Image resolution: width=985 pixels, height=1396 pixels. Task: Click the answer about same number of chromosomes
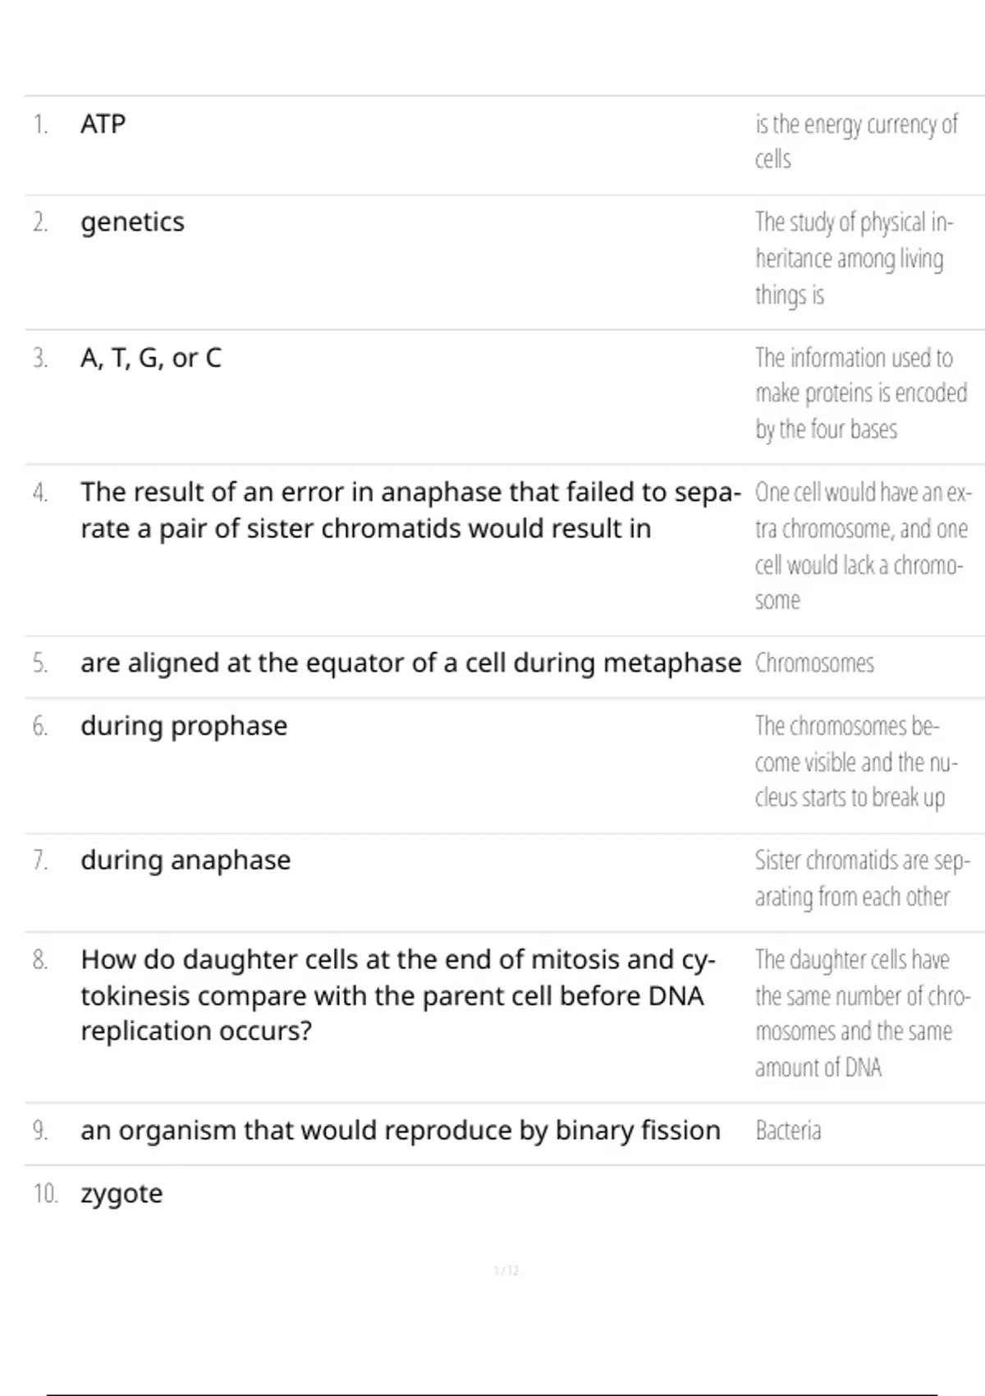point(862,1013)
